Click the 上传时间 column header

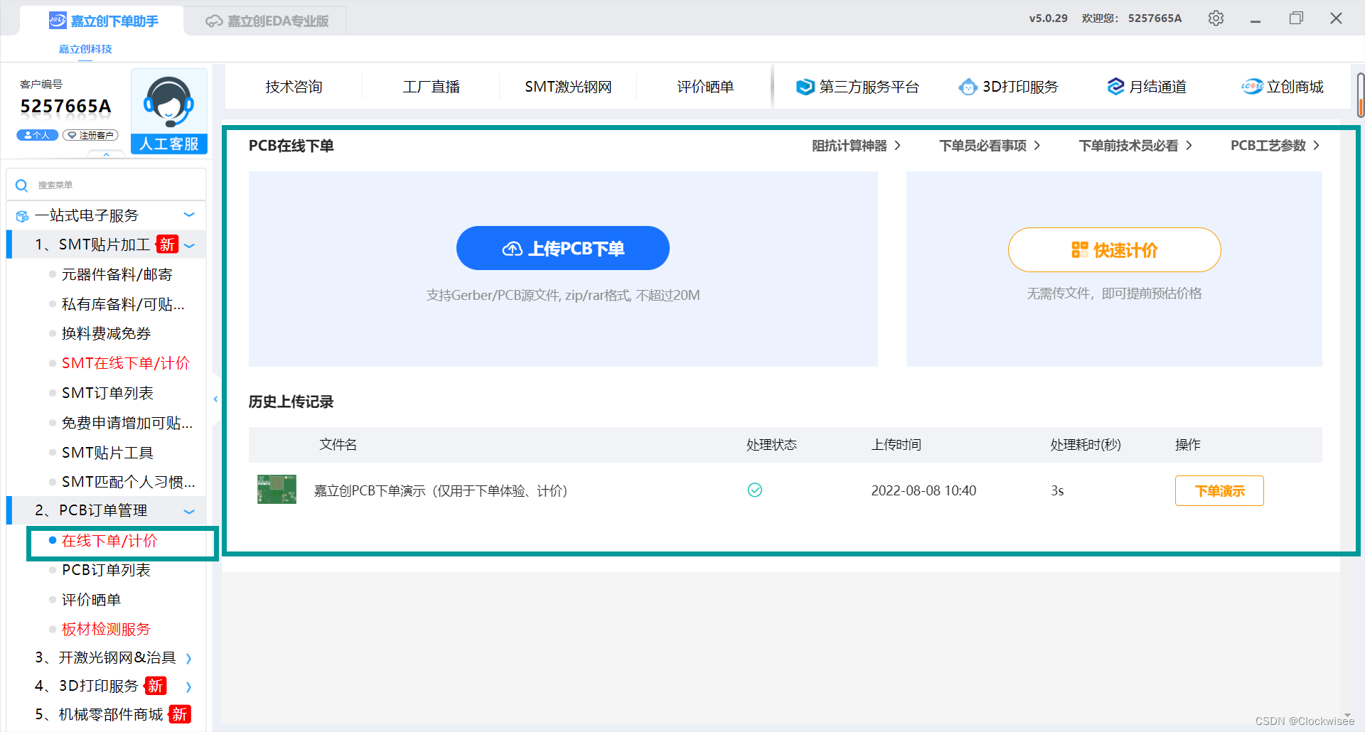896,445
